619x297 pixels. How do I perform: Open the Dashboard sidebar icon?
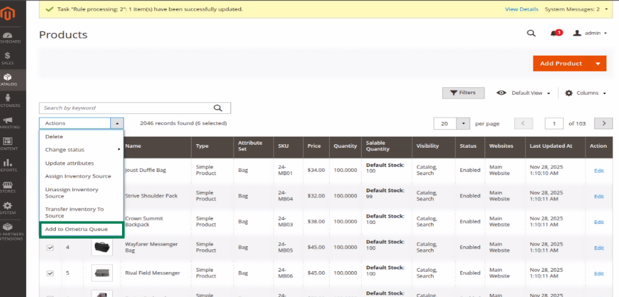point(7,38)
